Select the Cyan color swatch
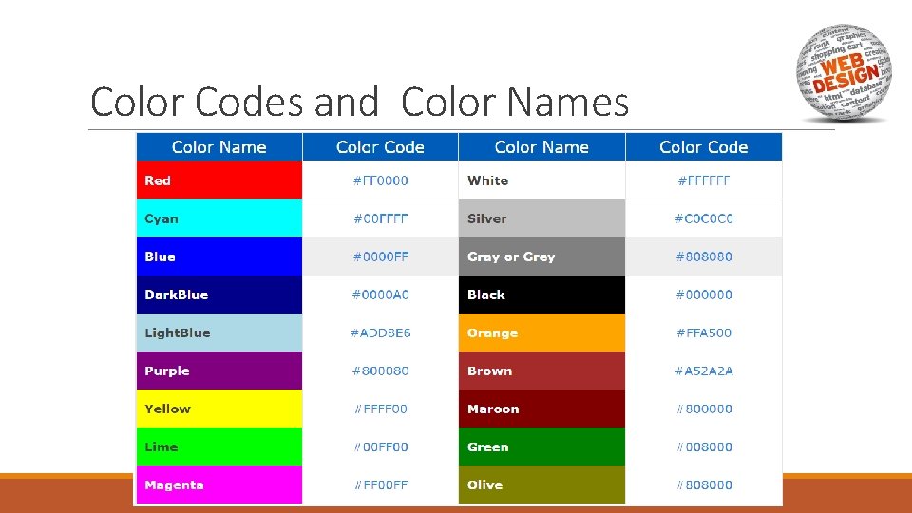912x513 pixels. (x=219, y=218)
